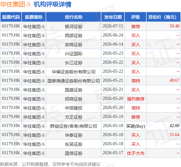Click the 股票简称 column header

(x=34, y=17)
